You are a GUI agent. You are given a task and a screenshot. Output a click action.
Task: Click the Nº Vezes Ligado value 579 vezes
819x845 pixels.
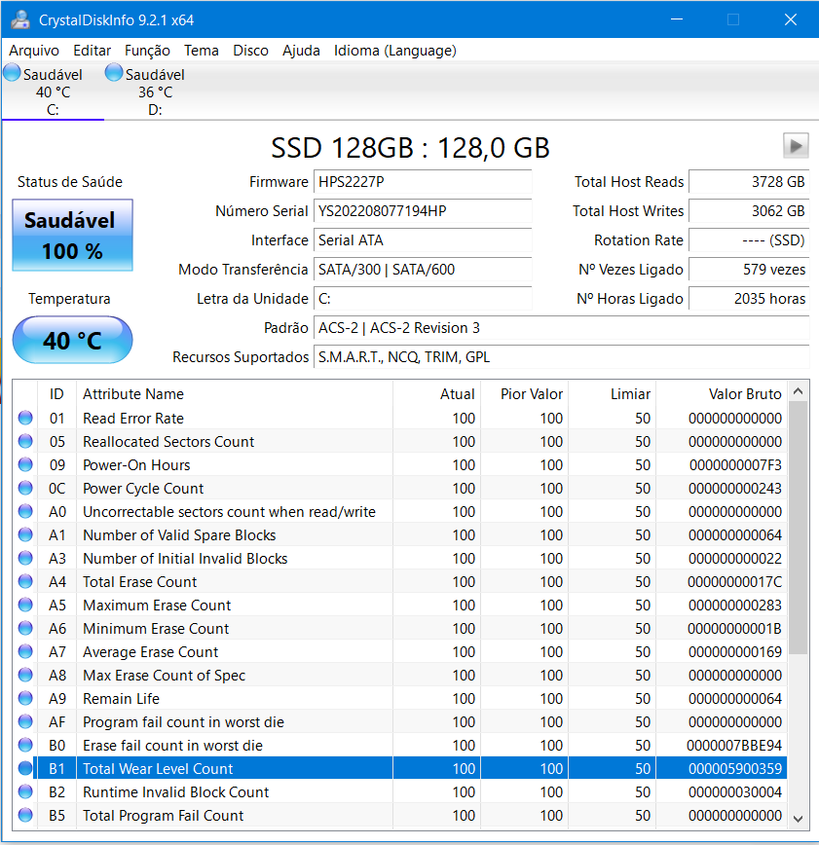[749, 269]
